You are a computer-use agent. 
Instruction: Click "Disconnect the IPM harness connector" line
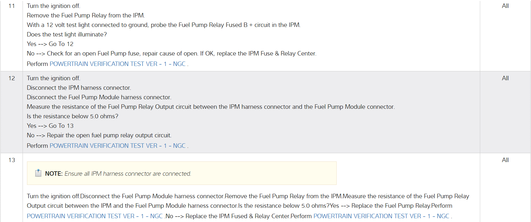(x=79, y=88)
